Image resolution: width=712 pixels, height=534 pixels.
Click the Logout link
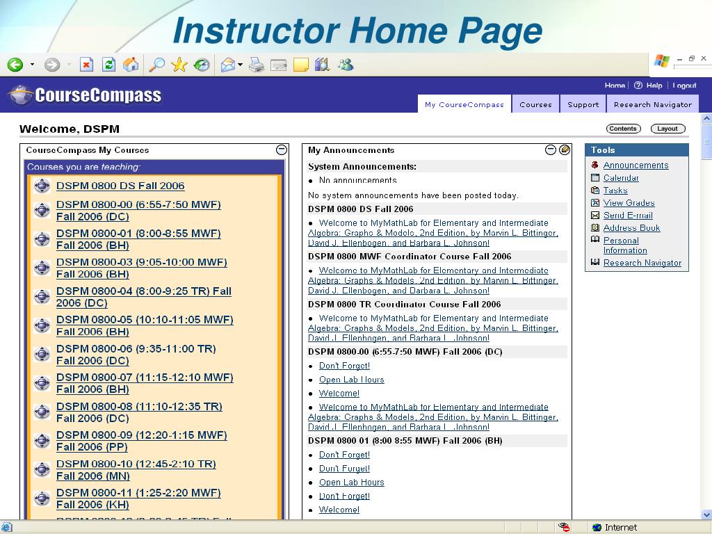(684, 86)
